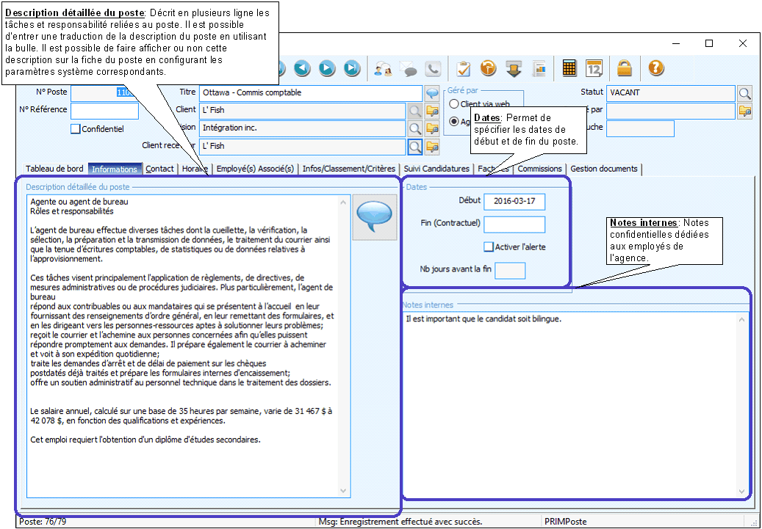This screenshot has width=762, height=529.
Task: Search Division with its magnifier icon
Action: (415, 128)
